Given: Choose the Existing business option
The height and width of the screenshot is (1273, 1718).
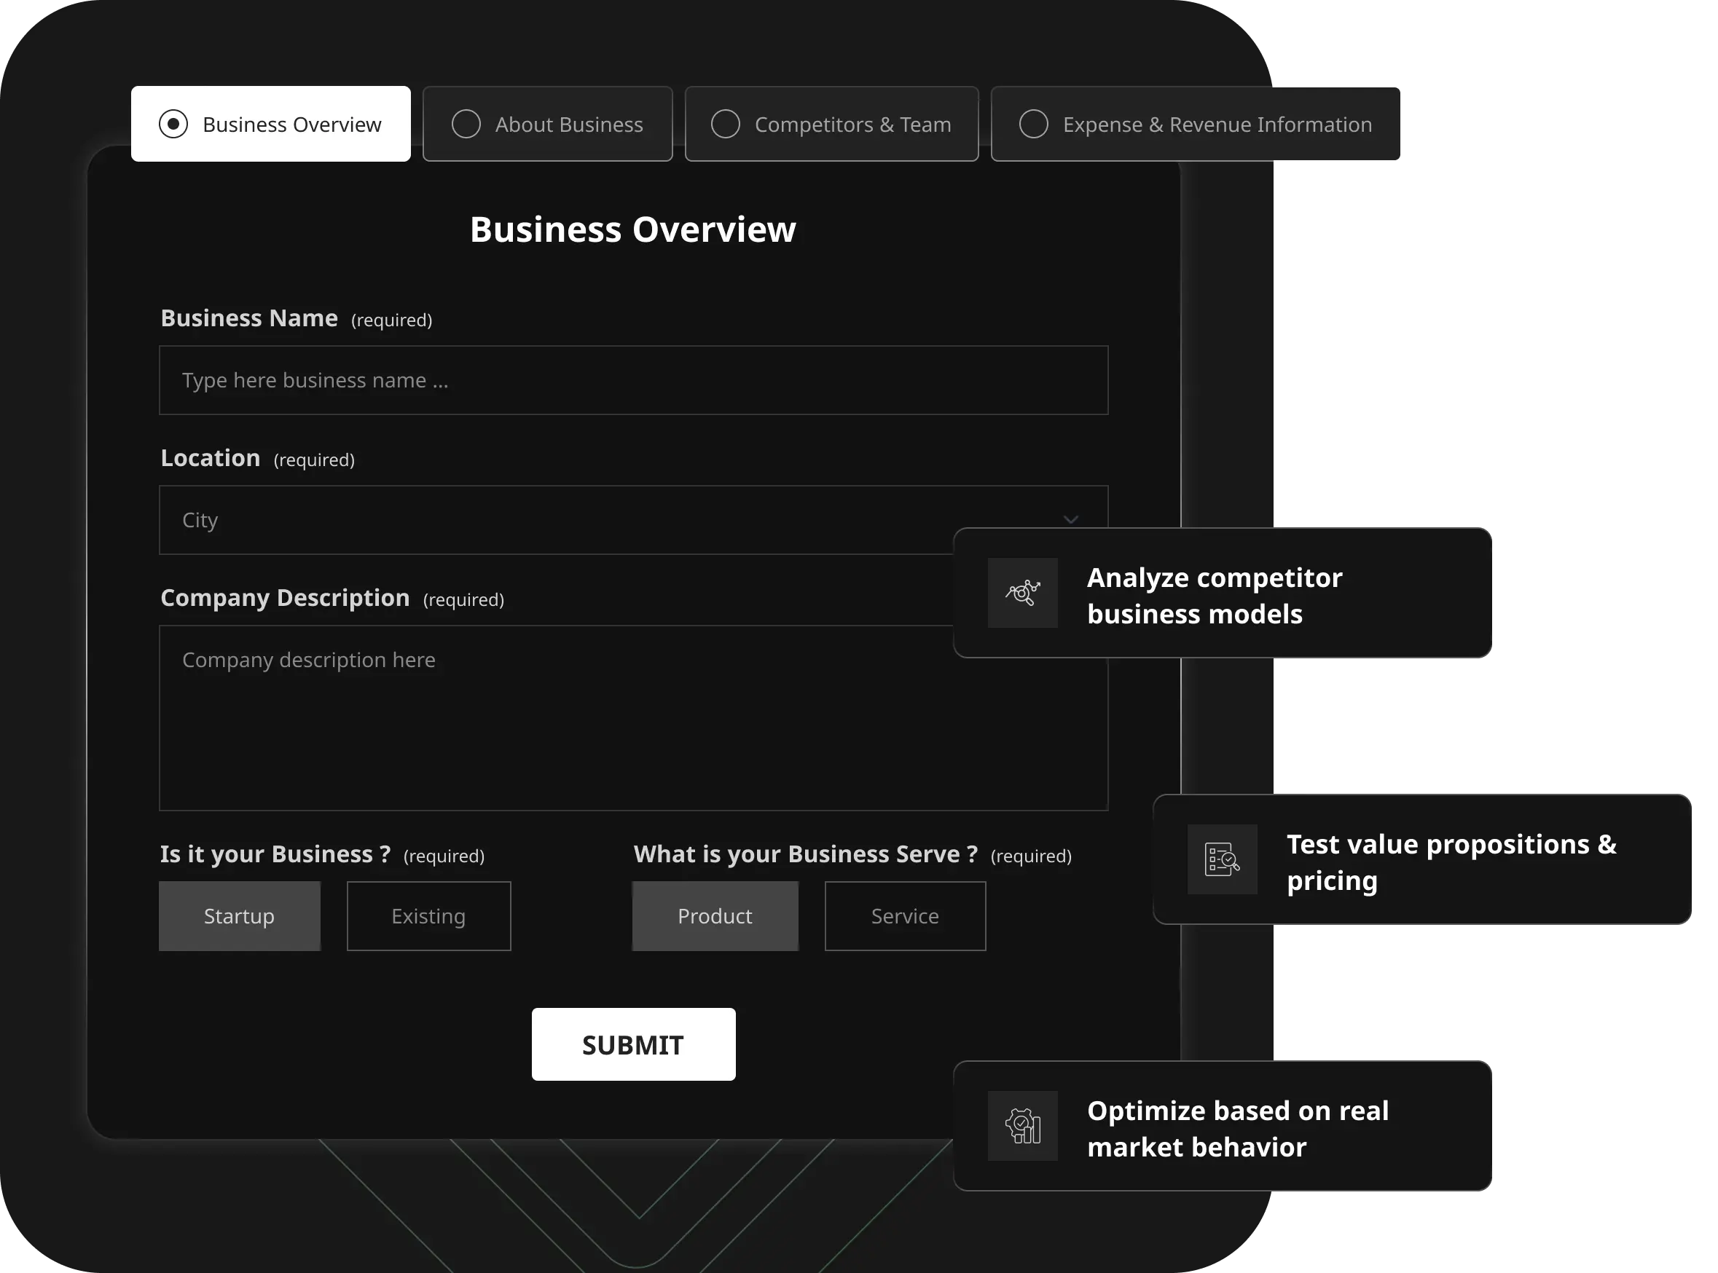Looking at the screenshot, I should (428, 916).
